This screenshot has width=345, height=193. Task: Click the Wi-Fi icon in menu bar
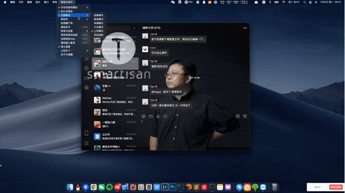(283, 2)
